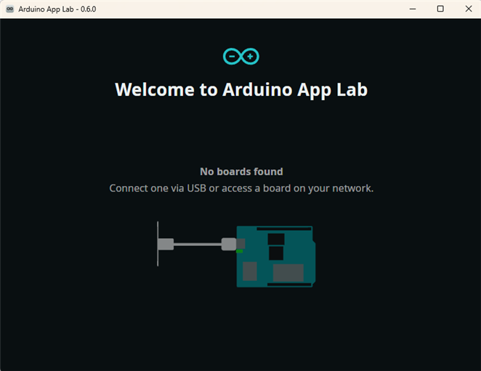This screenshot has width=481, height=371.
Task: Click the USB cable illustration
Action: point(197,245)
